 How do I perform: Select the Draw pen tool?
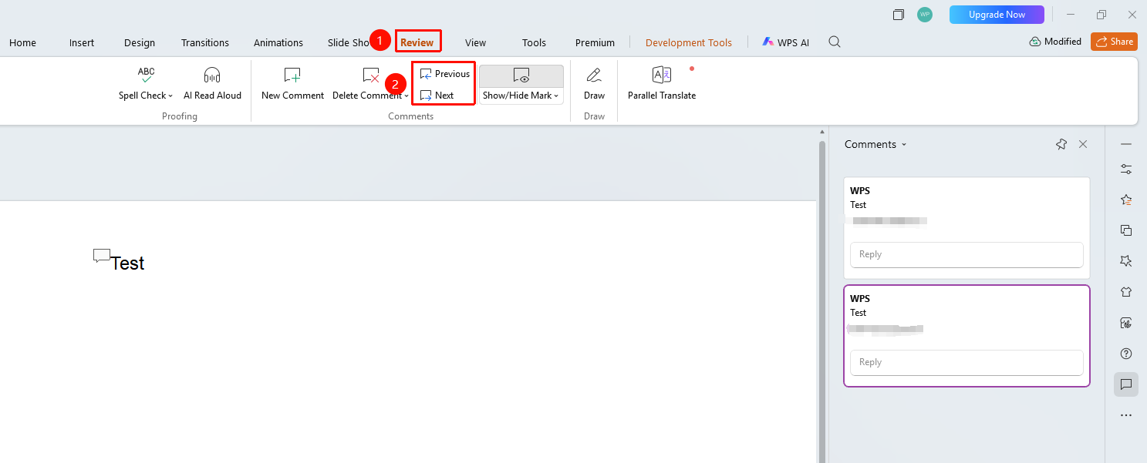(x=594, y=84)
